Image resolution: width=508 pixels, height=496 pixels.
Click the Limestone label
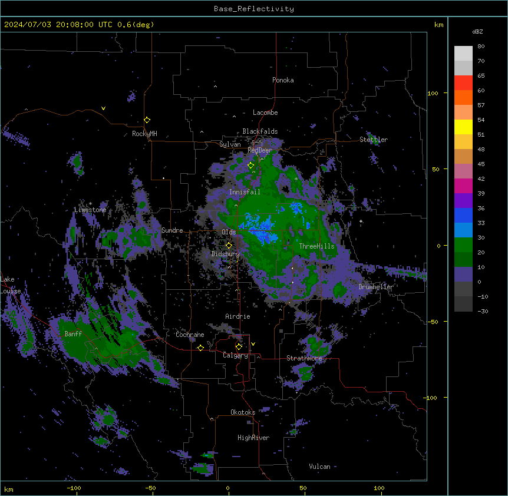[90, 210]
